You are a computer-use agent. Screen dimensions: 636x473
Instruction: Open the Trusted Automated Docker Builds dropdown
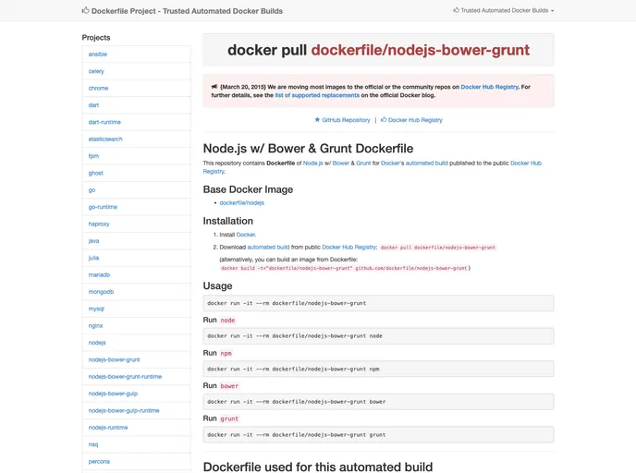[504, 10]
